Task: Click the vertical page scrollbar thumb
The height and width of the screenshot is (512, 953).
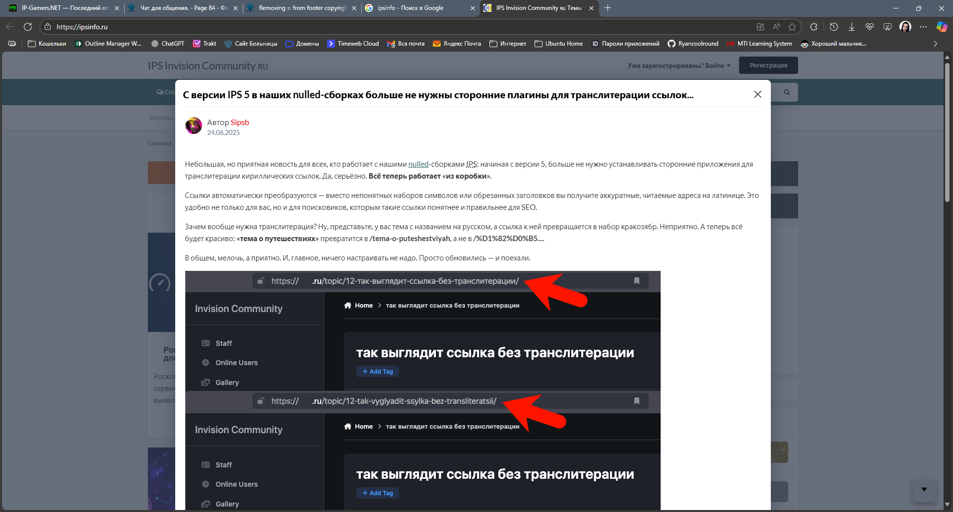Action: 947,132
